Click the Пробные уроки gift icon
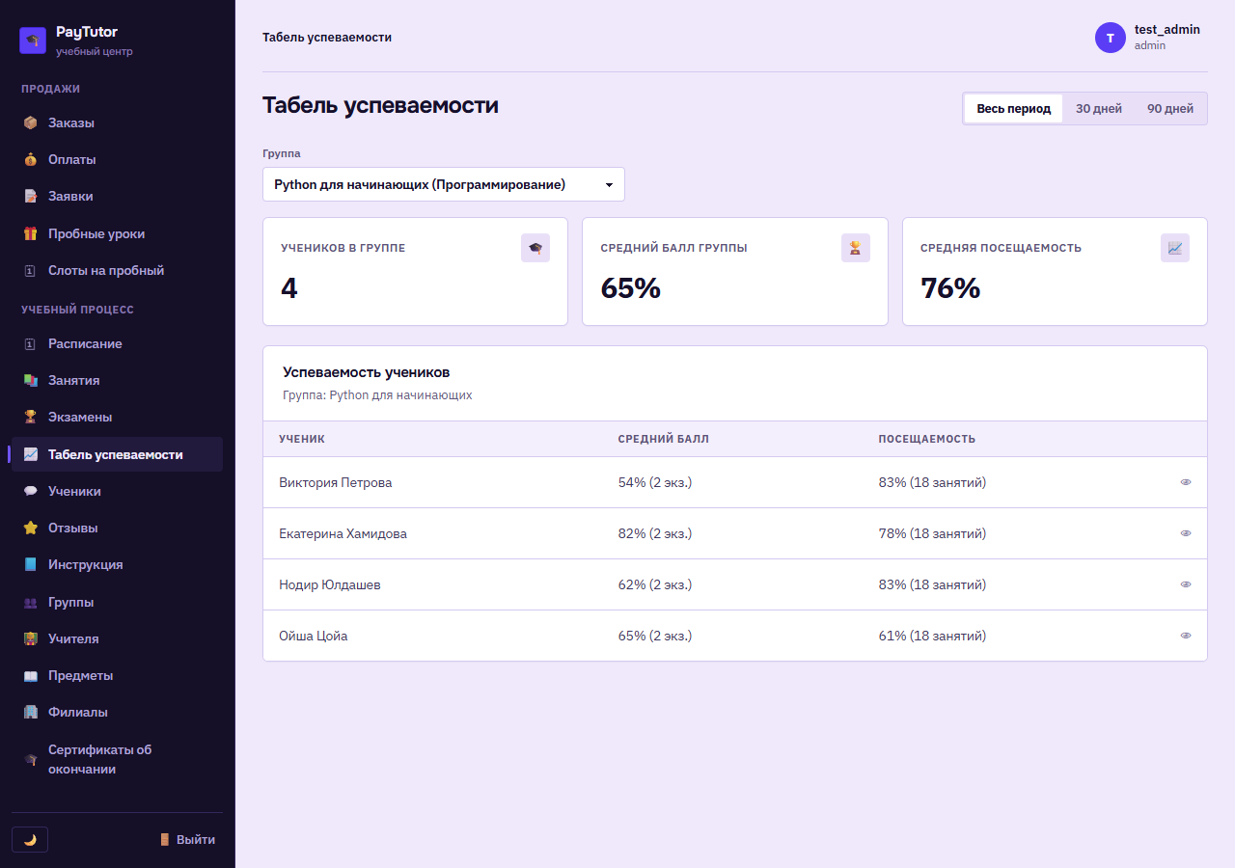The image size is (1235, 868). pos(31,233)
